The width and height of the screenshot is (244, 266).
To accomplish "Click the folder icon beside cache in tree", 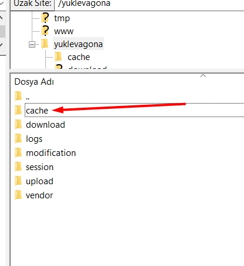I will (58, 56).
